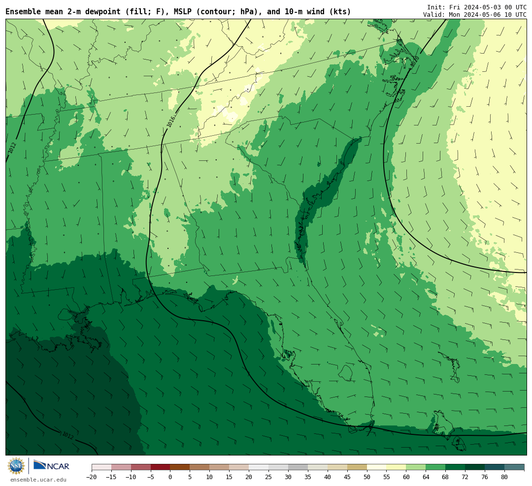Click the 80 colorbar tick label
This screenshot has width=532, height=486.
(504, 477)
